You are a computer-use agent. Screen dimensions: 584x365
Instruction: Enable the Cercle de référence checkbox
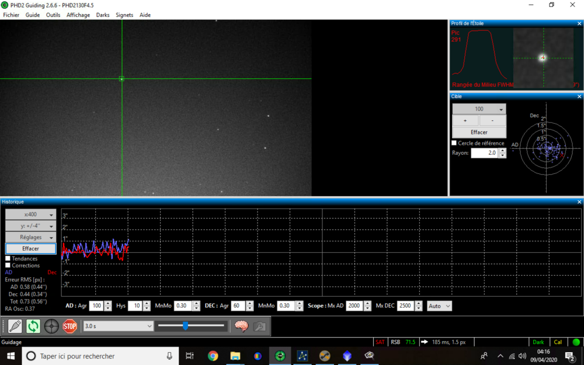click(454, 143)
